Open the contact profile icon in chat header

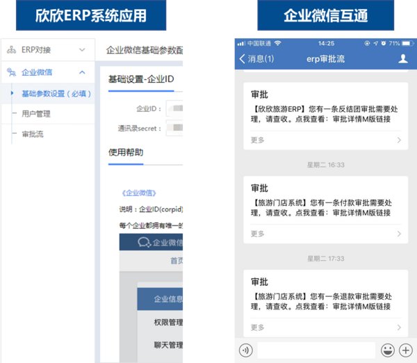click(x=403, y=58)
